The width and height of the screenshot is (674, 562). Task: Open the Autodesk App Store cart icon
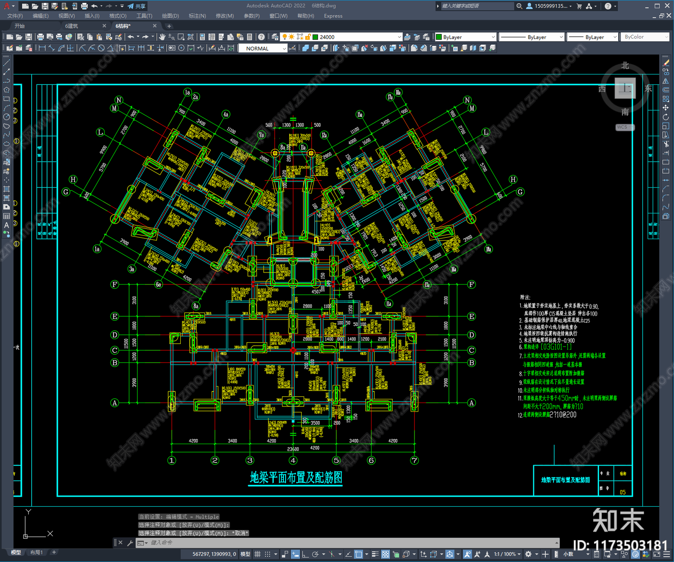(x=579, y=6)
